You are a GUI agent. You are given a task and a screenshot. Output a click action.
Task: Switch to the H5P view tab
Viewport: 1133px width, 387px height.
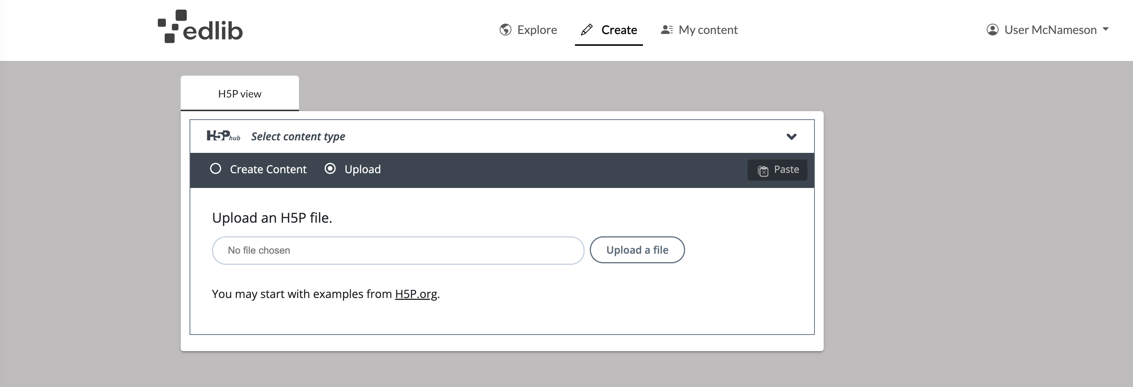(x=239, y=93)
